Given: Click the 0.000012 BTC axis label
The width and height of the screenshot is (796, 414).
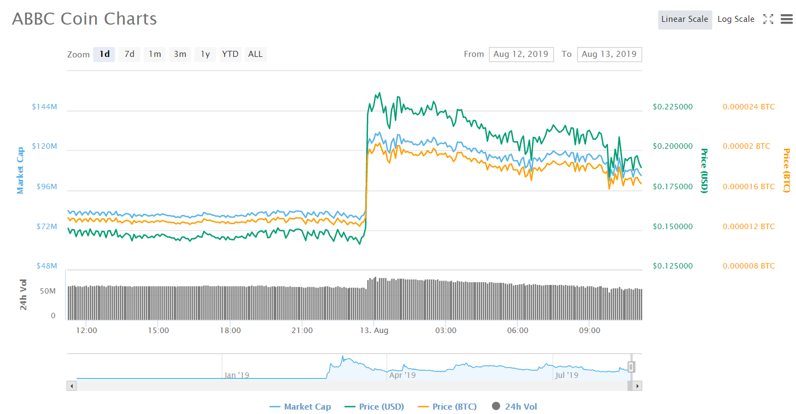Looking at the screenshot, I should pyautogui.click(x=749, y=226).
